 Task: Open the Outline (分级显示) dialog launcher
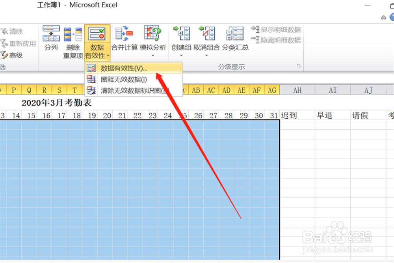point(299,66)
